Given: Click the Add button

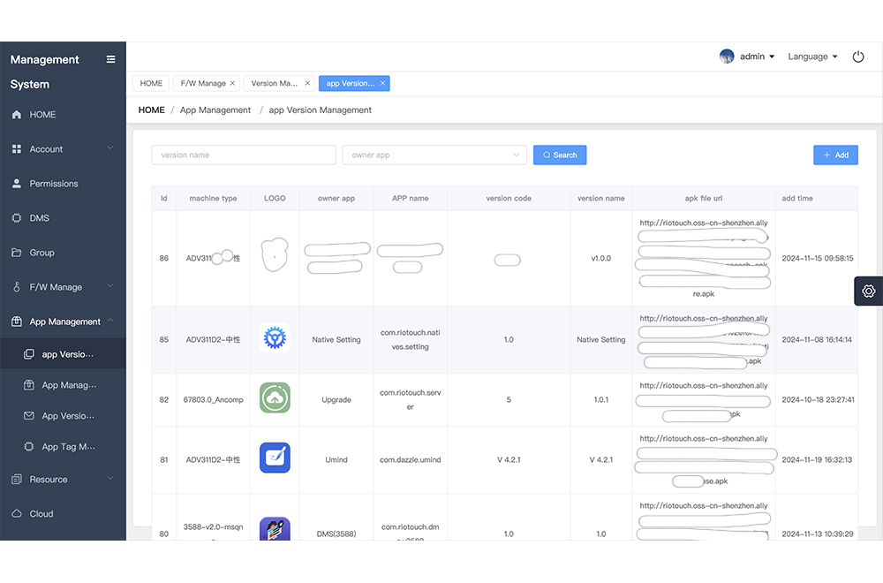Looking at the screenshot, I should click(835, 155).
